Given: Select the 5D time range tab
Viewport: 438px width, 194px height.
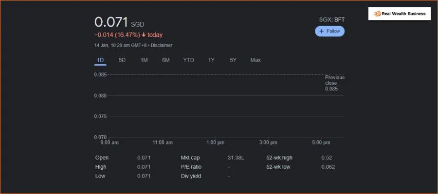Looking at the screenshot, I should click(x=122, y=60).
